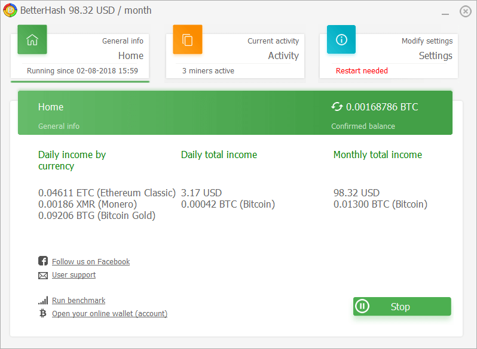Click the envelope support icon
The image size is (477, 349).
tap(43, 276)
